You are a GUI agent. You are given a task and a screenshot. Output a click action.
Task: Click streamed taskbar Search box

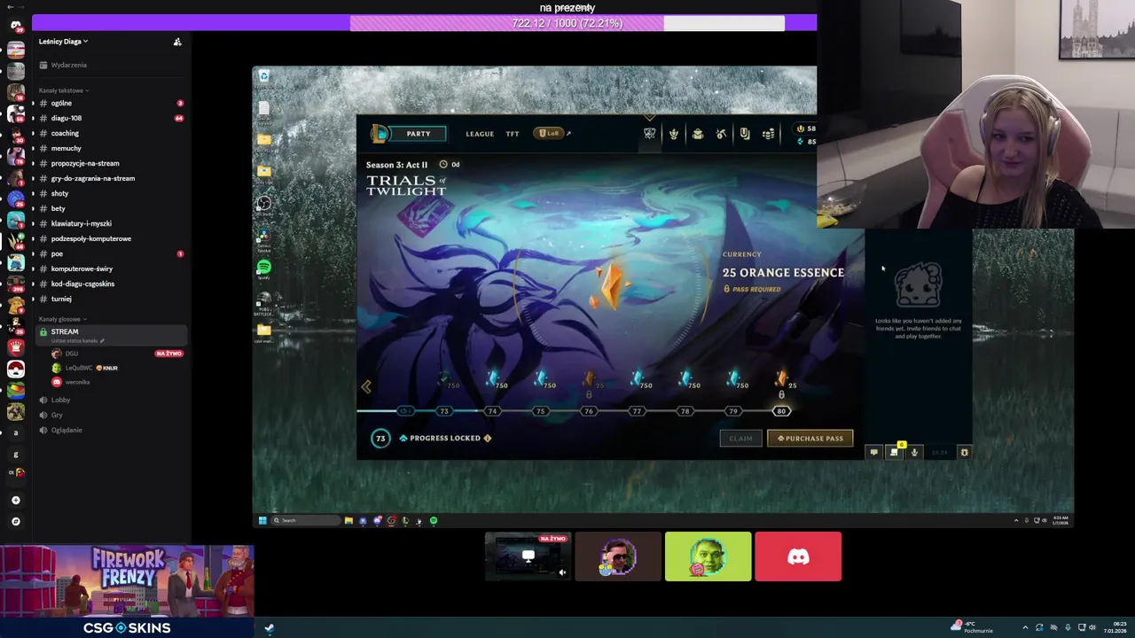pyautogui.click(x=306, y=520)
